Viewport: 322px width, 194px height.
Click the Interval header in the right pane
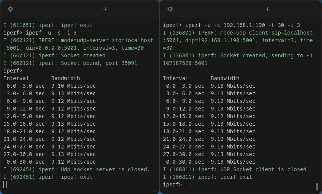click(175, 78)
